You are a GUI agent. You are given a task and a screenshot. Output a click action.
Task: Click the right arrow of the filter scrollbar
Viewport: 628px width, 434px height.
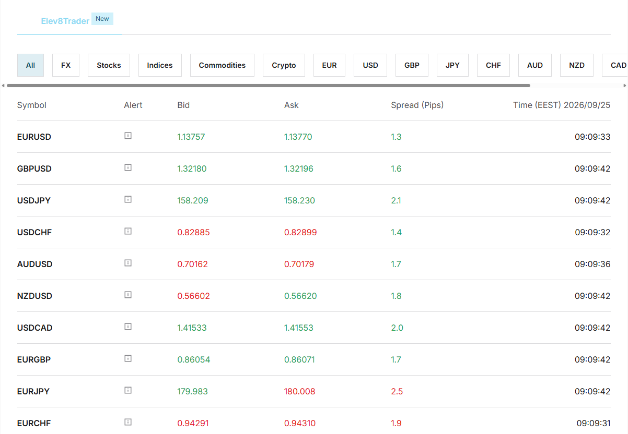click(625, 86)
